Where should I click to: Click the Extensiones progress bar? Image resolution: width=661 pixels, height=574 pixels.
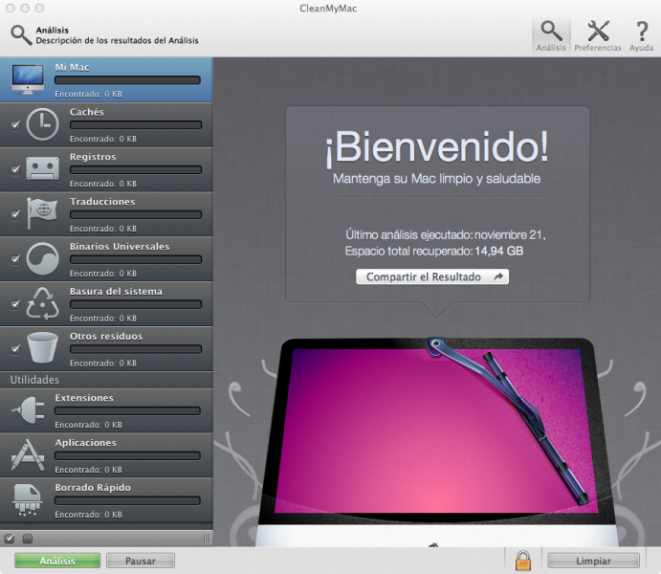click(x=127, y=411)
